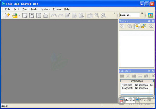
Task: Click the Redo arrow icon
Action: pyautogui.click(x=61, y=16)
